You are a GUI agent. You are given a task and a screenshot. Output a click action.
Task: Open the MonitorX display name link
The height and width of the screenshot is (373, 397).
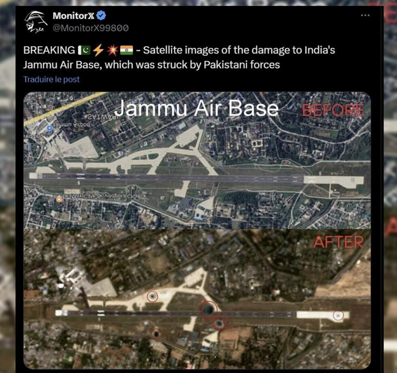(73, 16)
